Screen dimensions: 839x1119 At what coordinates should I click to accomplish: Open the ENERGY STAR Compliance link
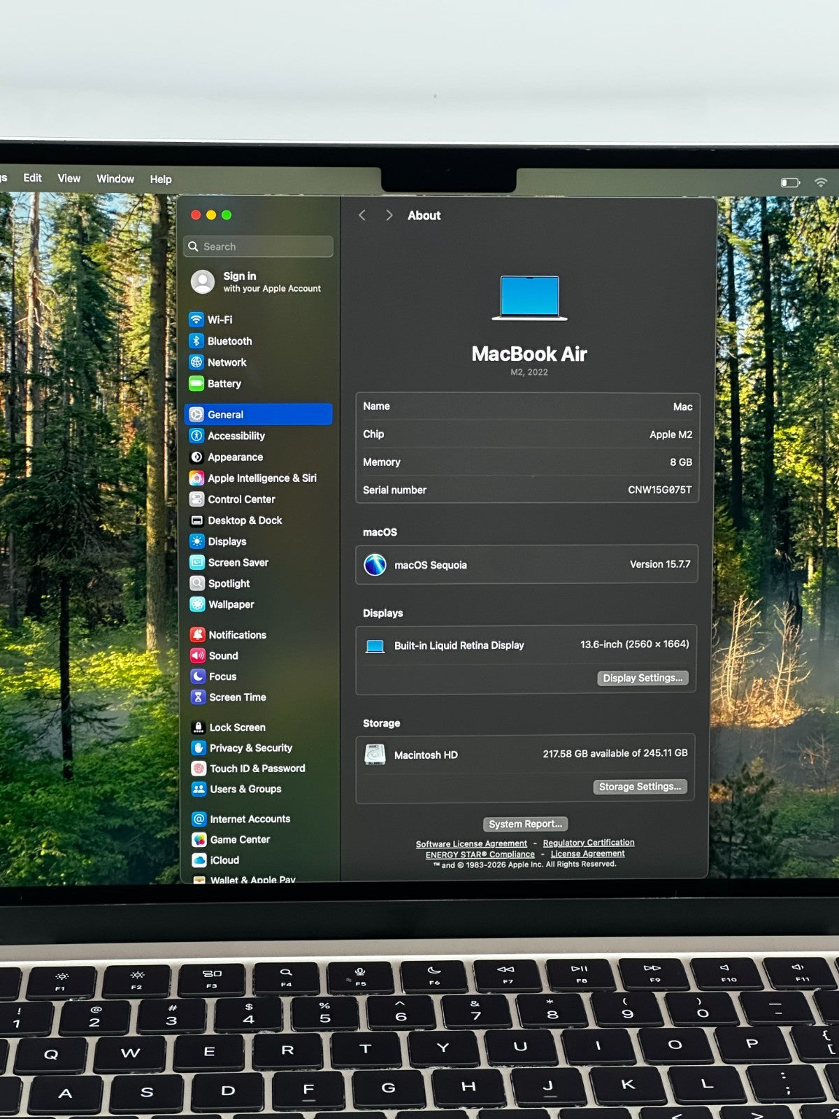coord(480,855)
